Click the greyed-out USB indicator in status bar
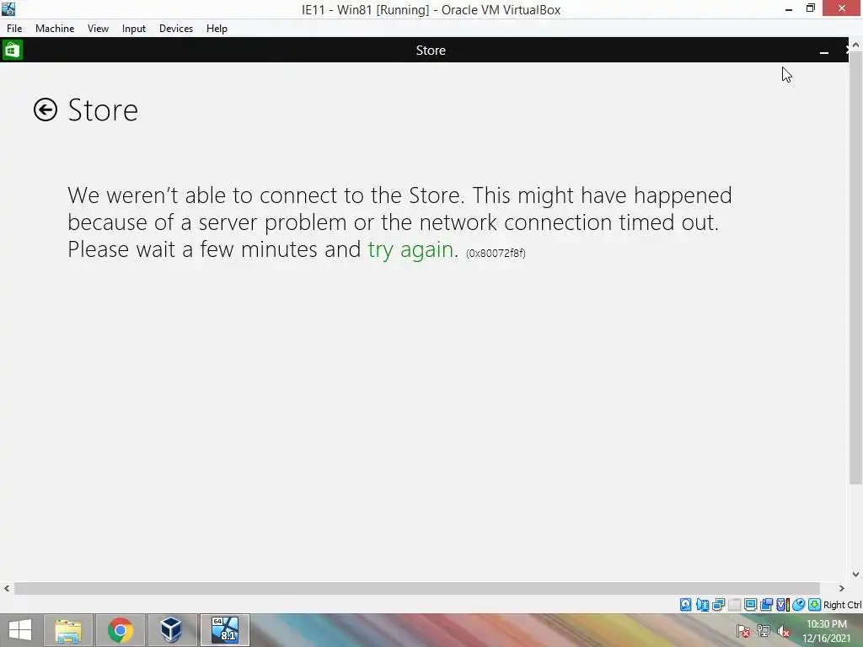This screenshot has height=647, width=863. click(734, 605)
